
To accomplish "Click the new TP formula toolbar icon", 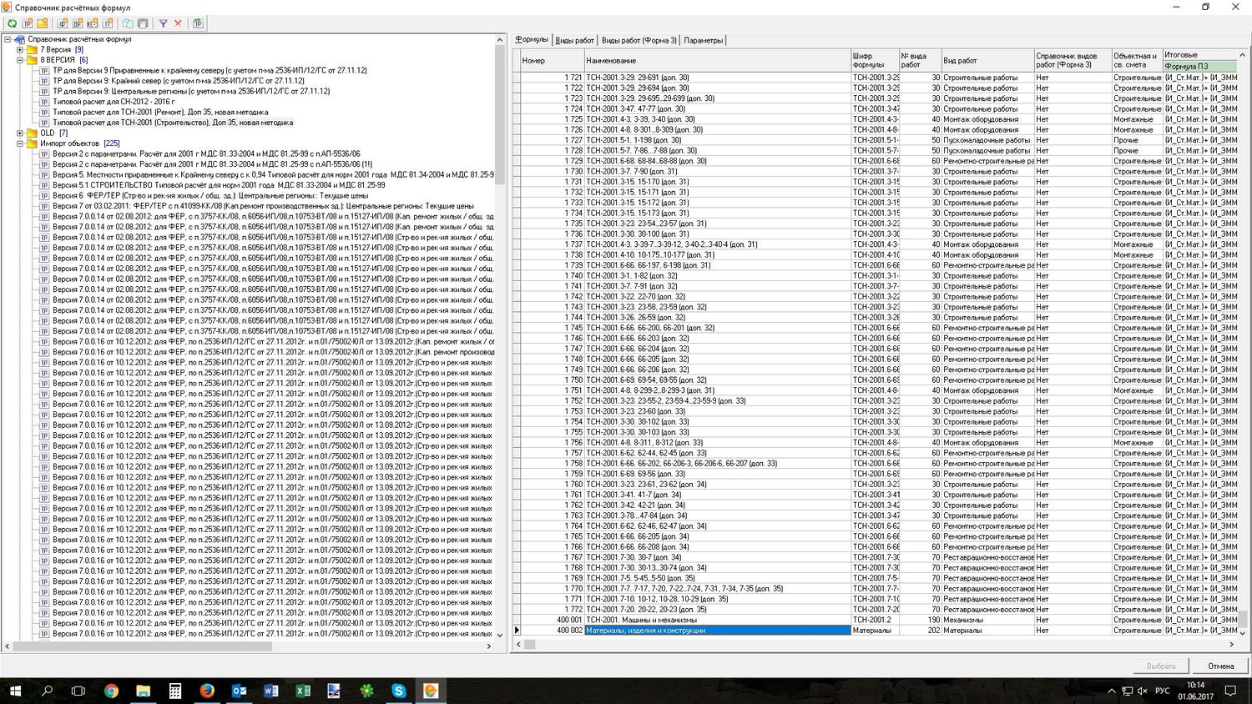I will [28, 23].
